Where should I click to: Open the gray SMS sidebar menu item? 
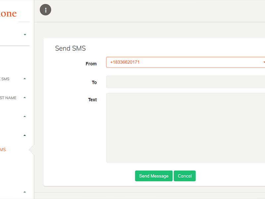(5, 79)
